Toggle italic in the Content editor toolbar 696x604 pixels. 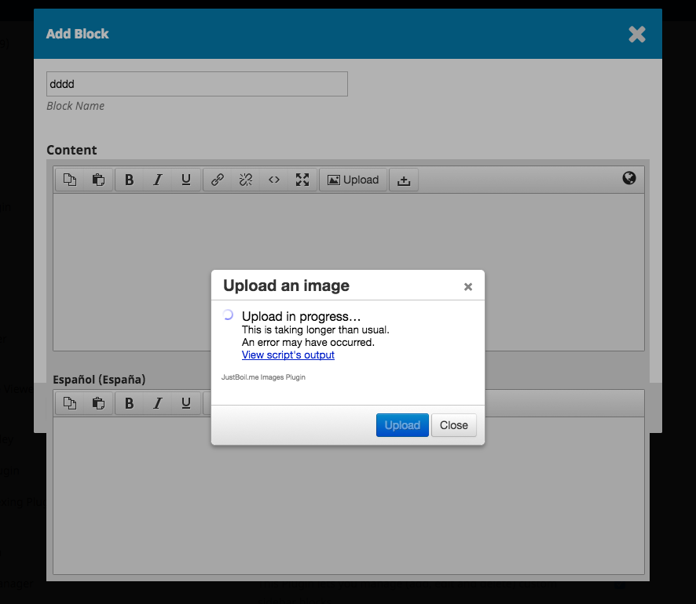tap(158, 180)
